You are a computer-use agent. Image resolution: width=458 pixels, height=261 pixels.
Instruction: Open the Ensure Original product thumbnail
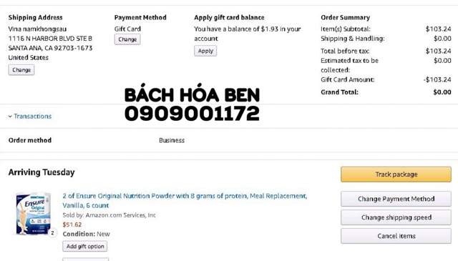(34, 213)
